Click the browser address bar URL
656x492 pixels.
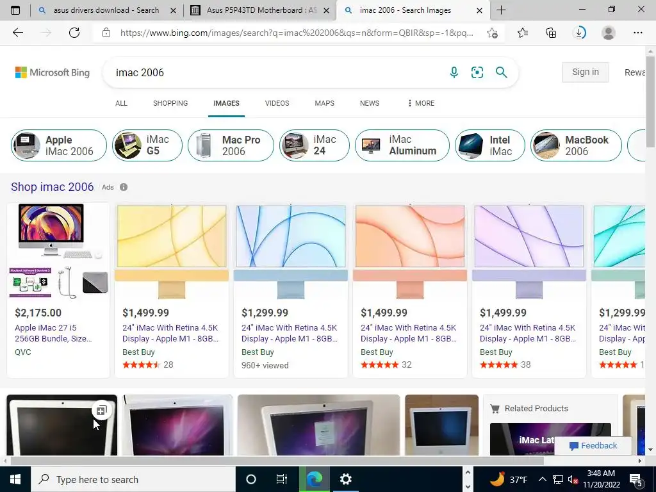297,33
